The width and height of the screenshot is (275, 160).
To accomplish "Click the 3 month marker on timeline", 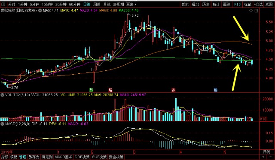I will pyautogui.click(x=134, y=152).
